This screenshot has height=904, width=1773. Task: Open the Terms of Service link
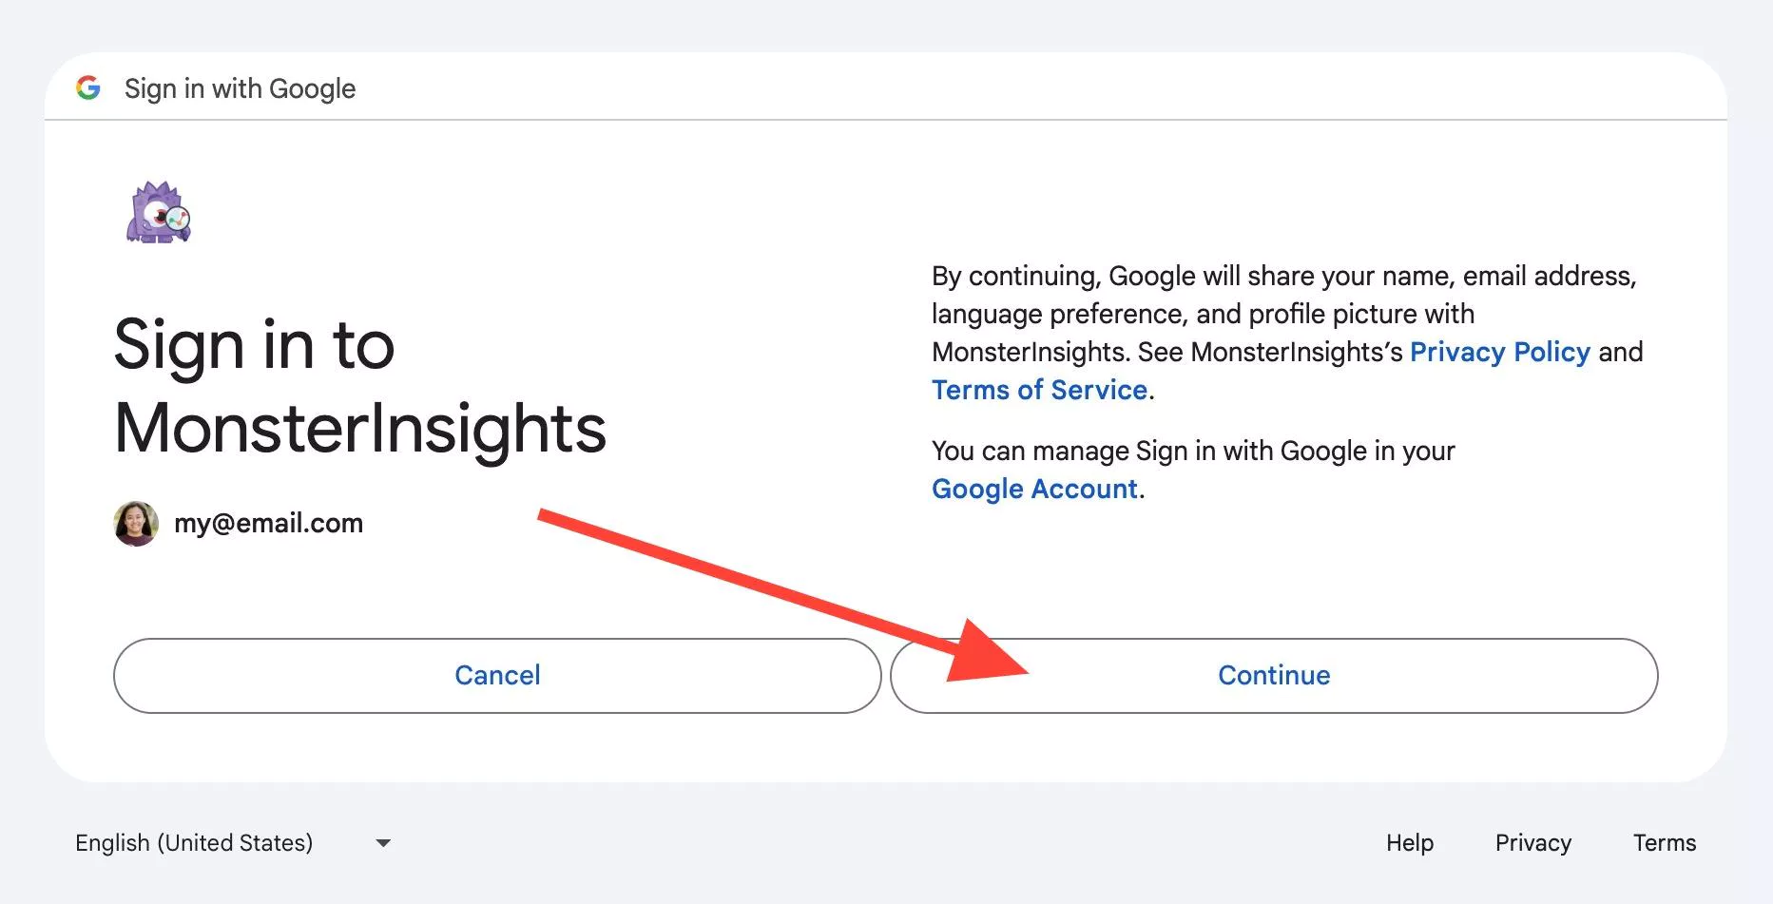pyautogui.click(x=1039, y=391)
